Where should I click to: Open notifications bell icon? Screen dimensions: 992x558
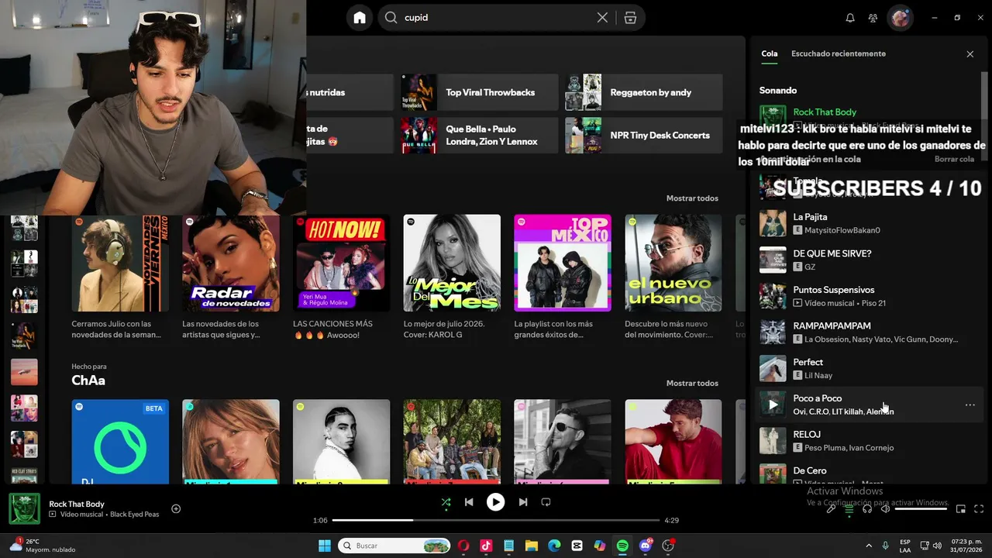[x=850, y=18]
